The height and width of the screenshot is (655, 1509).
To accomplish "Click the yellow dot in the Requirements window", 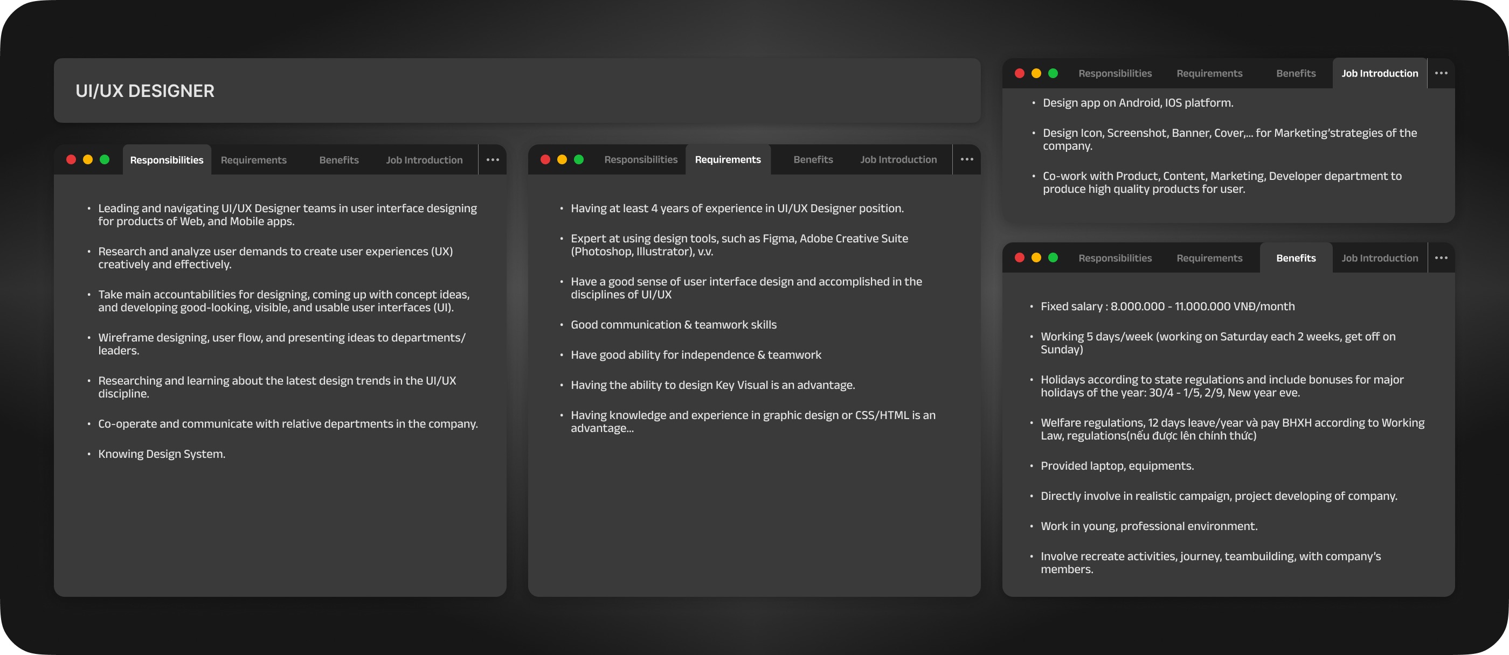I will [562, 159].
